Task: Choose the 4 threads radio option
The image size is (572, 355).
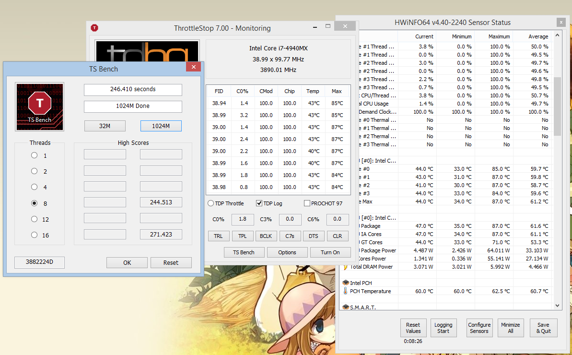Action: pos(35,187)
